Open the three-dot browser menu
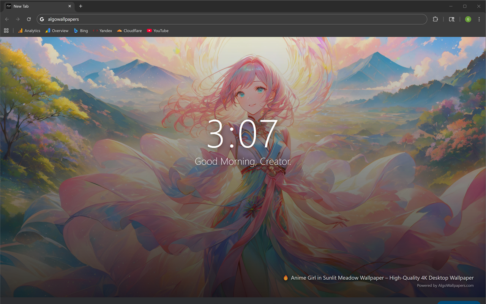This screenshot has height=304, width=486. click(479, 19)
